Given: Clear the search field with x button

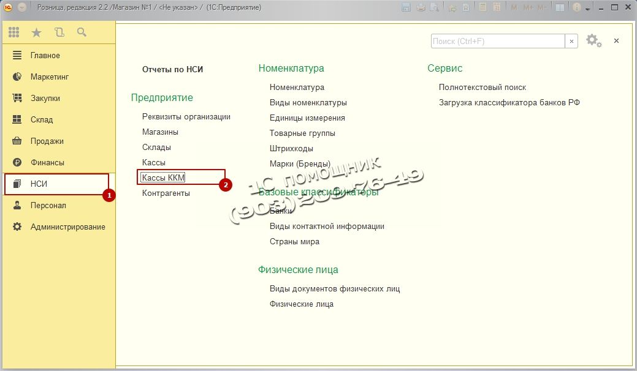Looking at the screenshot, I should coord(571,41).
